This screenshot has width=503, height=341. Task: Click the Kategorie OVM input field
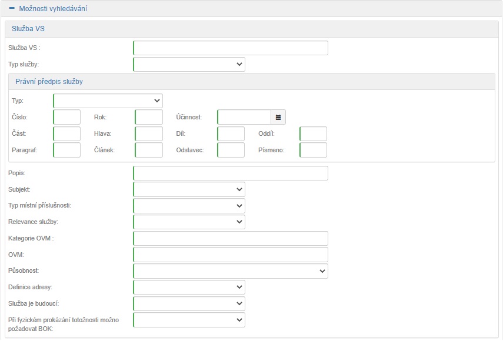coord(231,238)
